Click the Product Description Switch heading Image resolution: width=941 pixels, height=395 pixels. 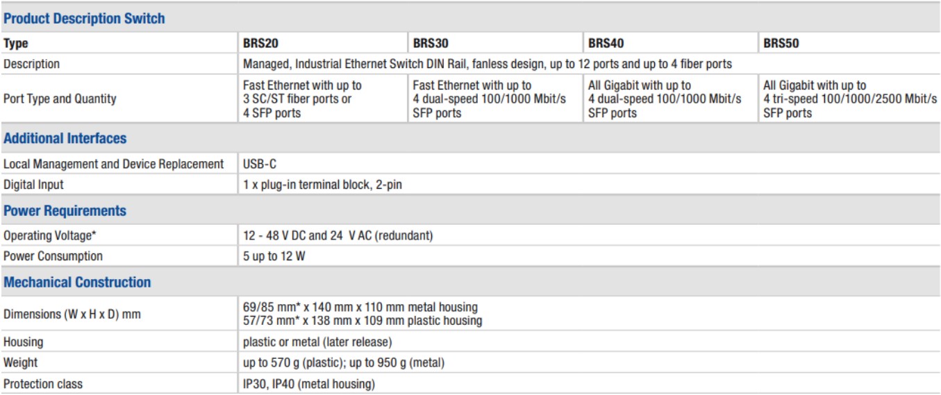point(84,19)
